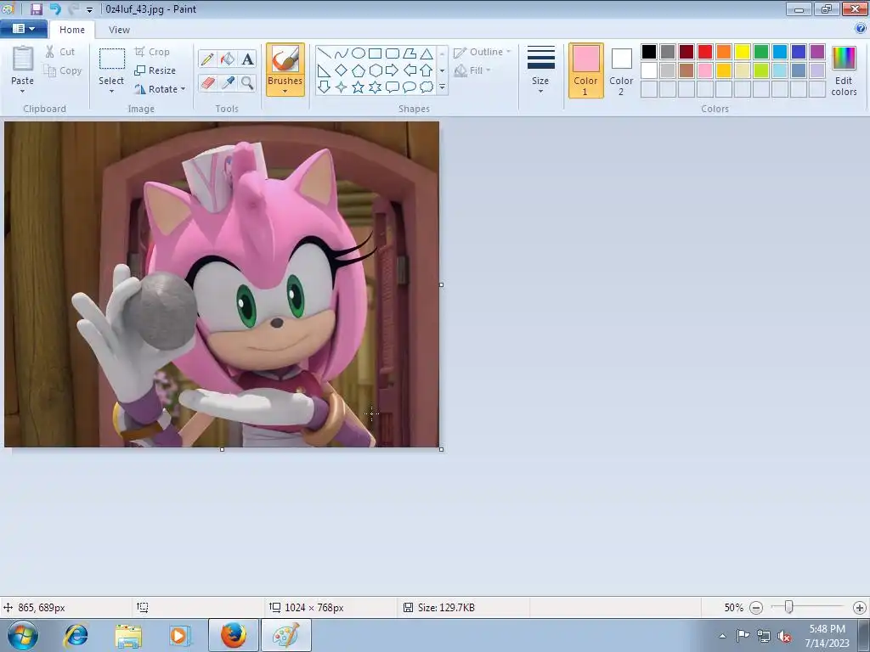Select the Text tool
Screen dimensions: 870x652
tap(247, 59)
